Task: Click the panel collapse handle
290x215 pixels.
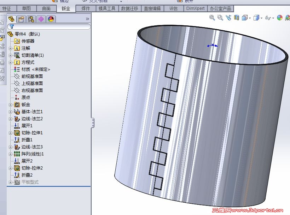Action: point(93,123)
